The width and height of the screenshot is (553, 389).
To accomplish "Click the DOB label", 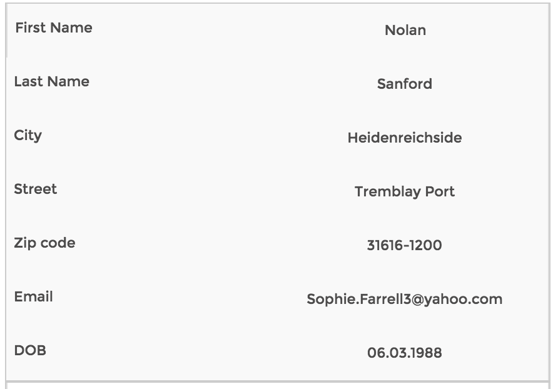I will tap(30, 351).
